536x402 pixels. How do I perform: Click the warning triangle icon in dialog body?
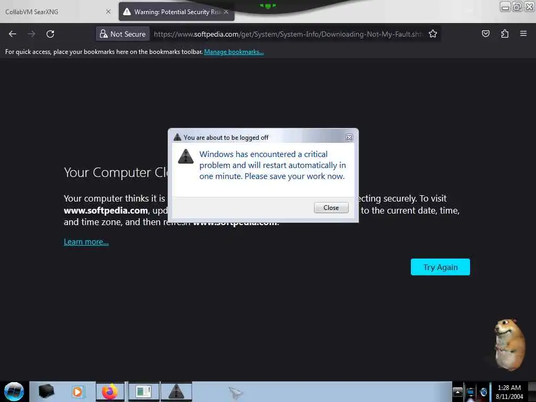pyautogui.click(x=186, y=157)
